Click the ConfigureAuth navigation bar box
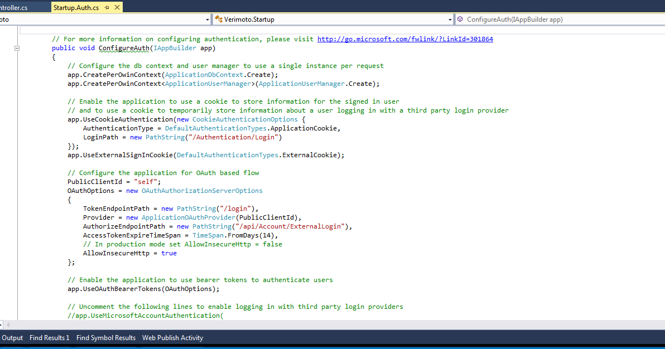 558,18
